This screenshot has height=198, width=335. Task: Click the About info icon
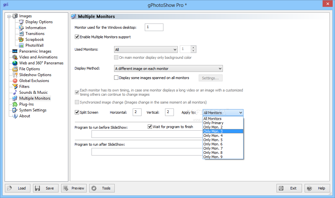click(15, 116)
